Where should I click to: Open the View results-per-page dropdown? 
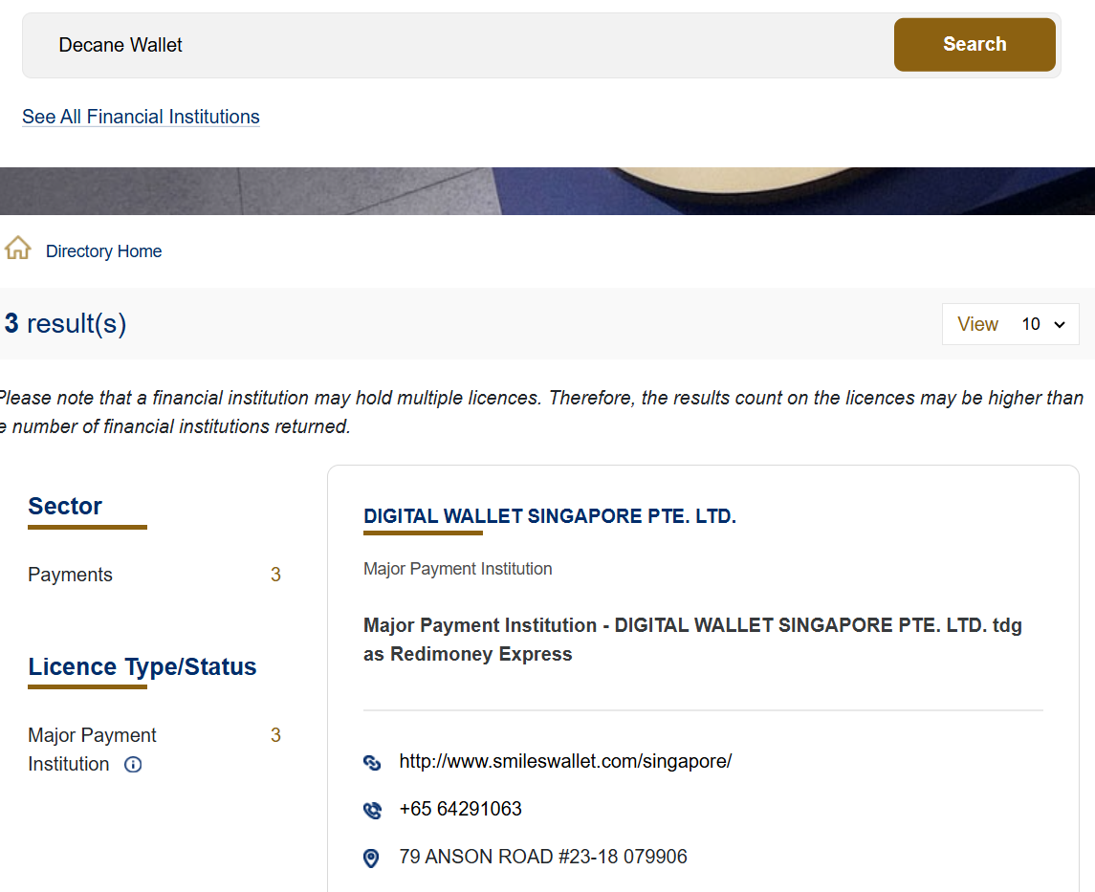[x=1011, y=324]
